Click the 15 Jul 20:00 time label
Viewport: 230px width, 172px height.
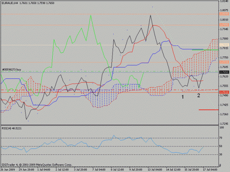point(192,169)
